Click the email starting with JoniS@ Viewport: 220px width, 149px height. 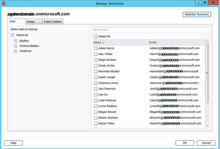pyautogui.click(x=173, y=89)
